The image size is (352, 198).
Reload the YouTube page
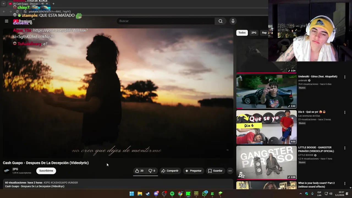17,12
